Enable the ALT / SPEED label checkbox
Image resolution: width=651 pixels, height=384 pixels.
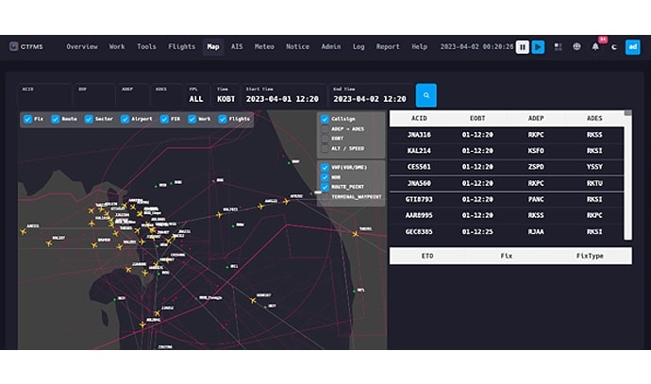[325, 148]
